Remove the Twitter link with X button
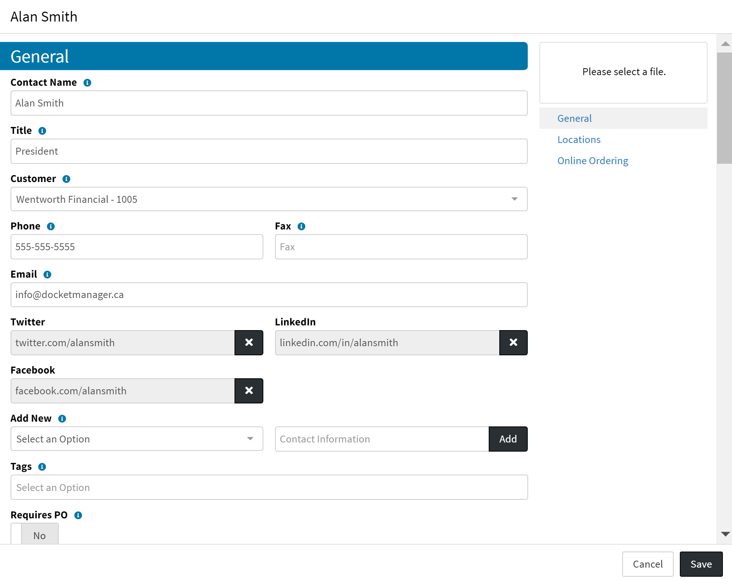 pos(249,343)
